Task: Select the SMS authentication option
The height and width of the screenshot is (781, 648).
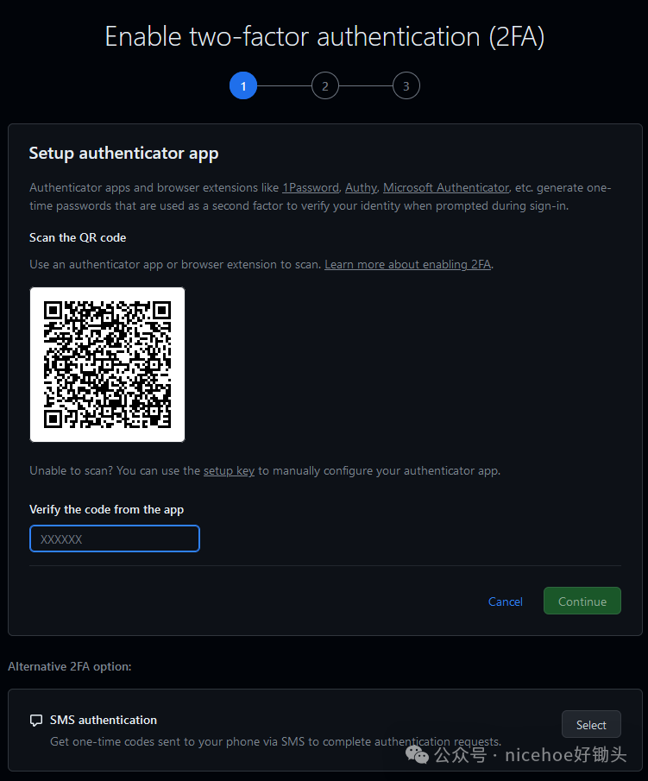Action: pos(591,724)
